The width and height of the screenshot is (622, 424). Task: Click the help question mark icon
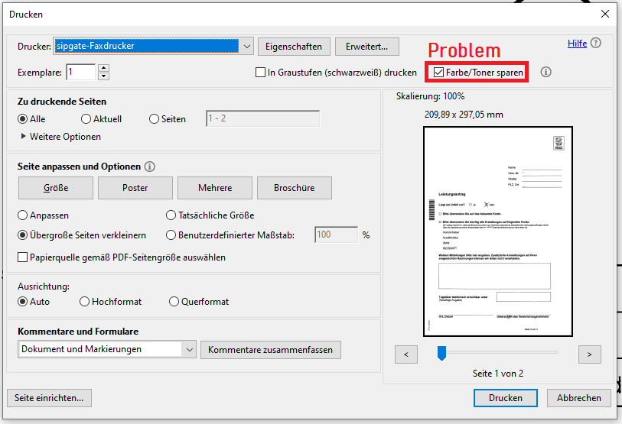[x=596, y=44]
